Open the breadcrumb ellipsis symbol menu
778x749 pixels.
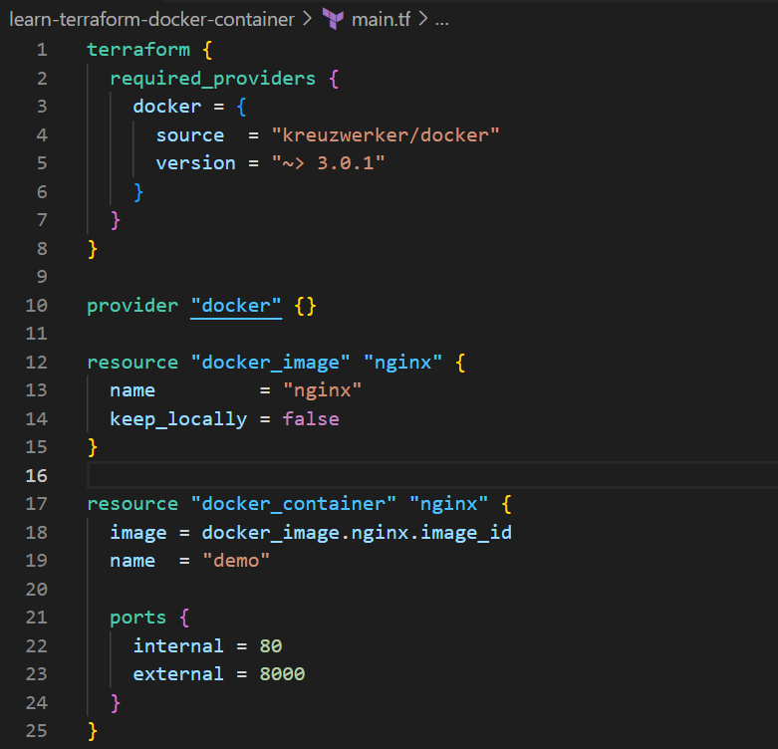pyautogui.click(x=441, y=21)
